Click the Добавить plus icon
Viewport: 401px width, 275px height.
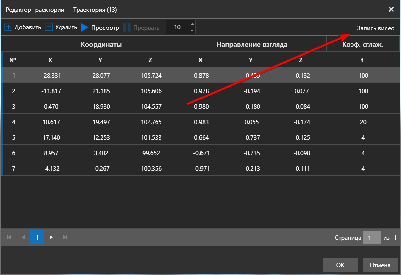pos(8,27)
